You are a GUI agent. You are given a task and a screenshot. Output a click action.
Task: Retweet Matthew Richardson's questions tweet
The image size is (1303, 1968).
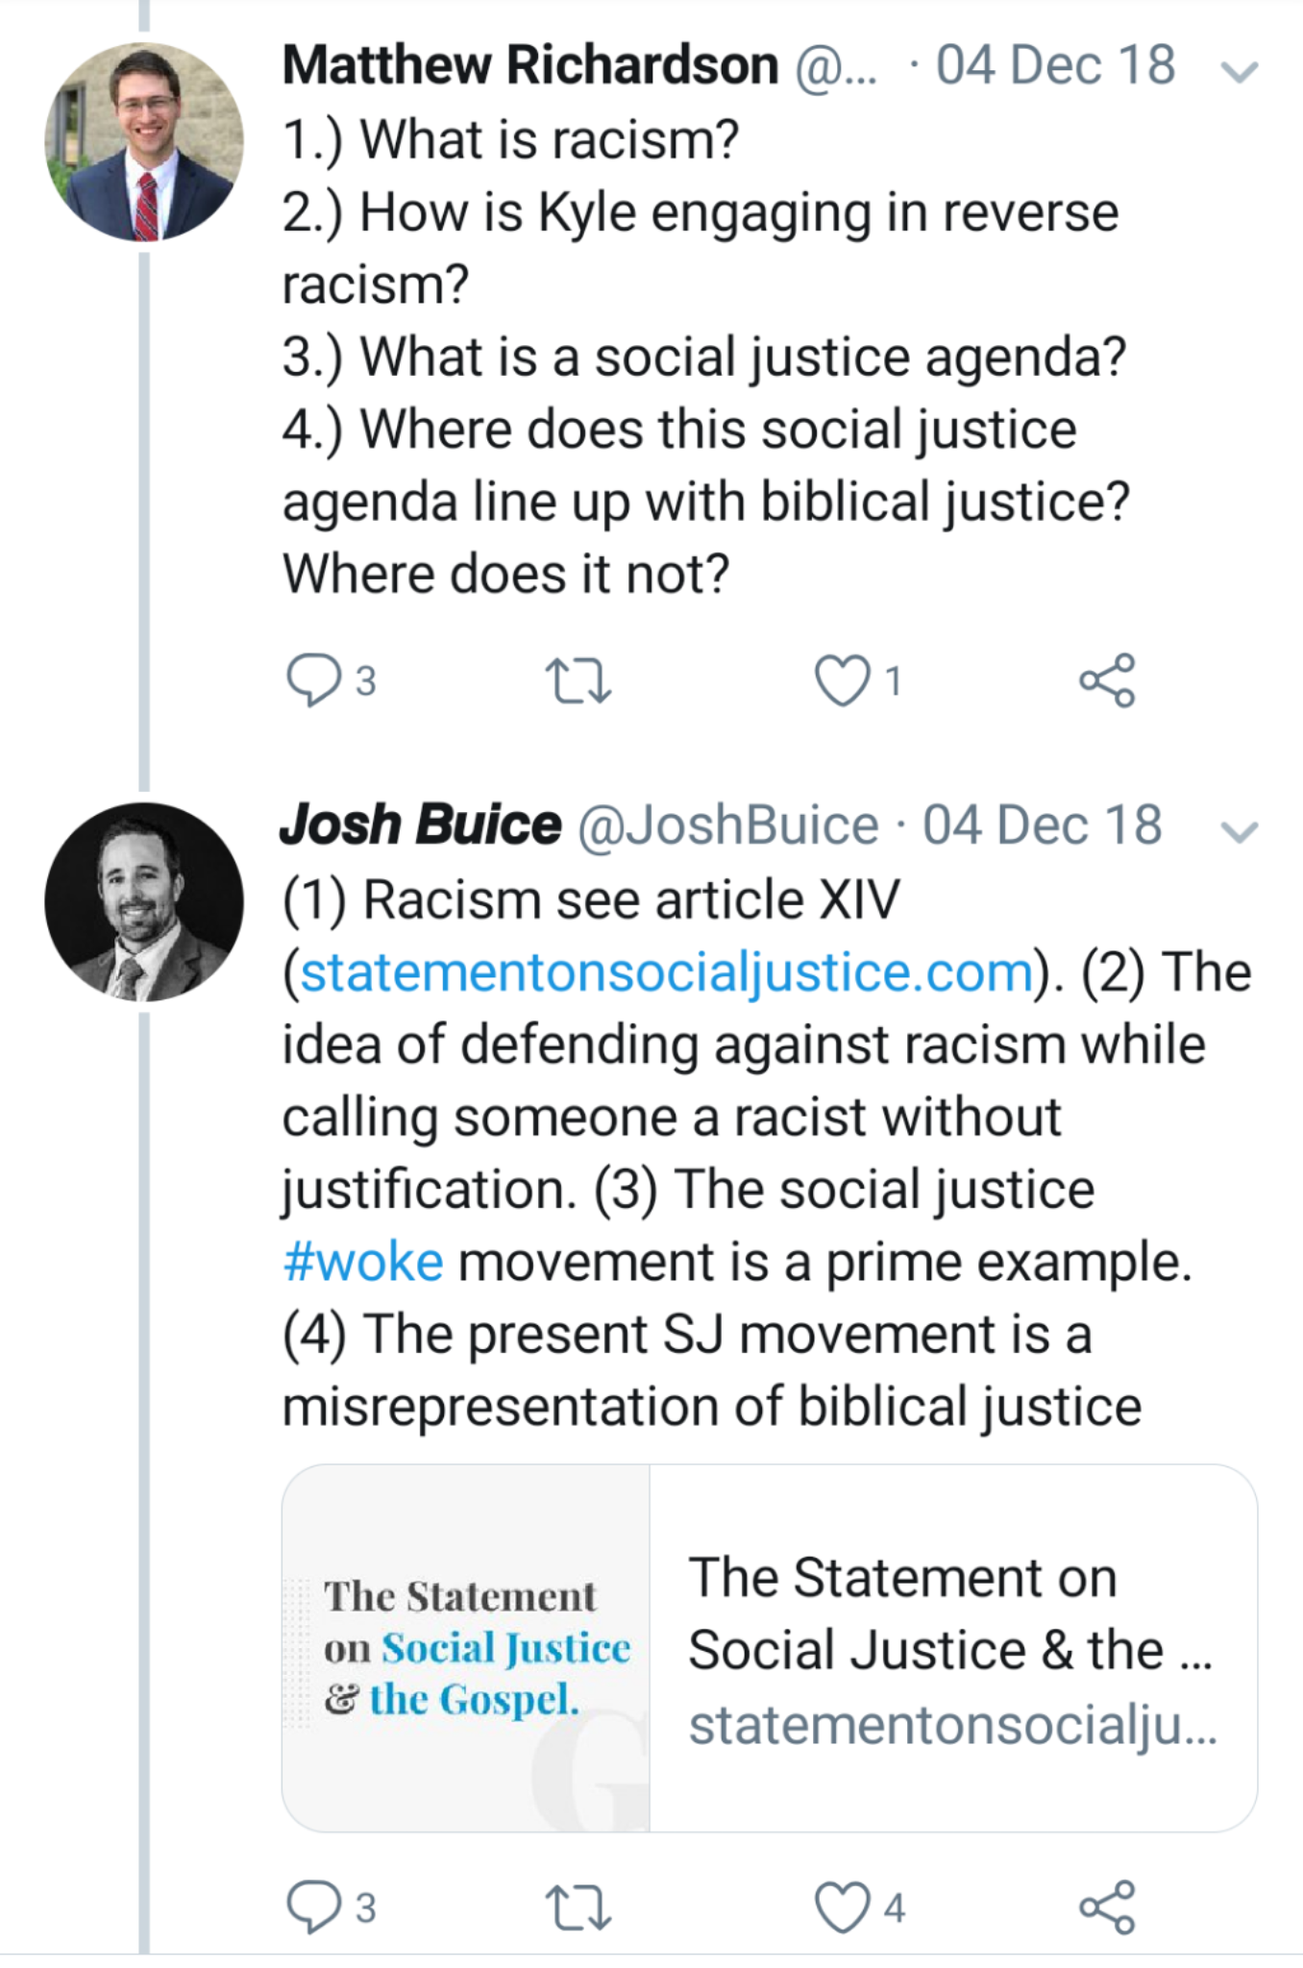point(578,680)
